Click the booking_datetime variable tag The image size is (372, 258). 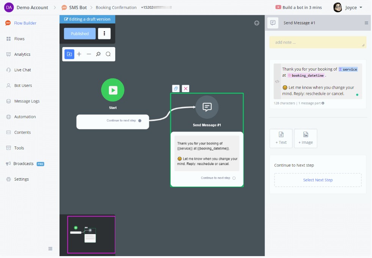click(x=306, y=76)
